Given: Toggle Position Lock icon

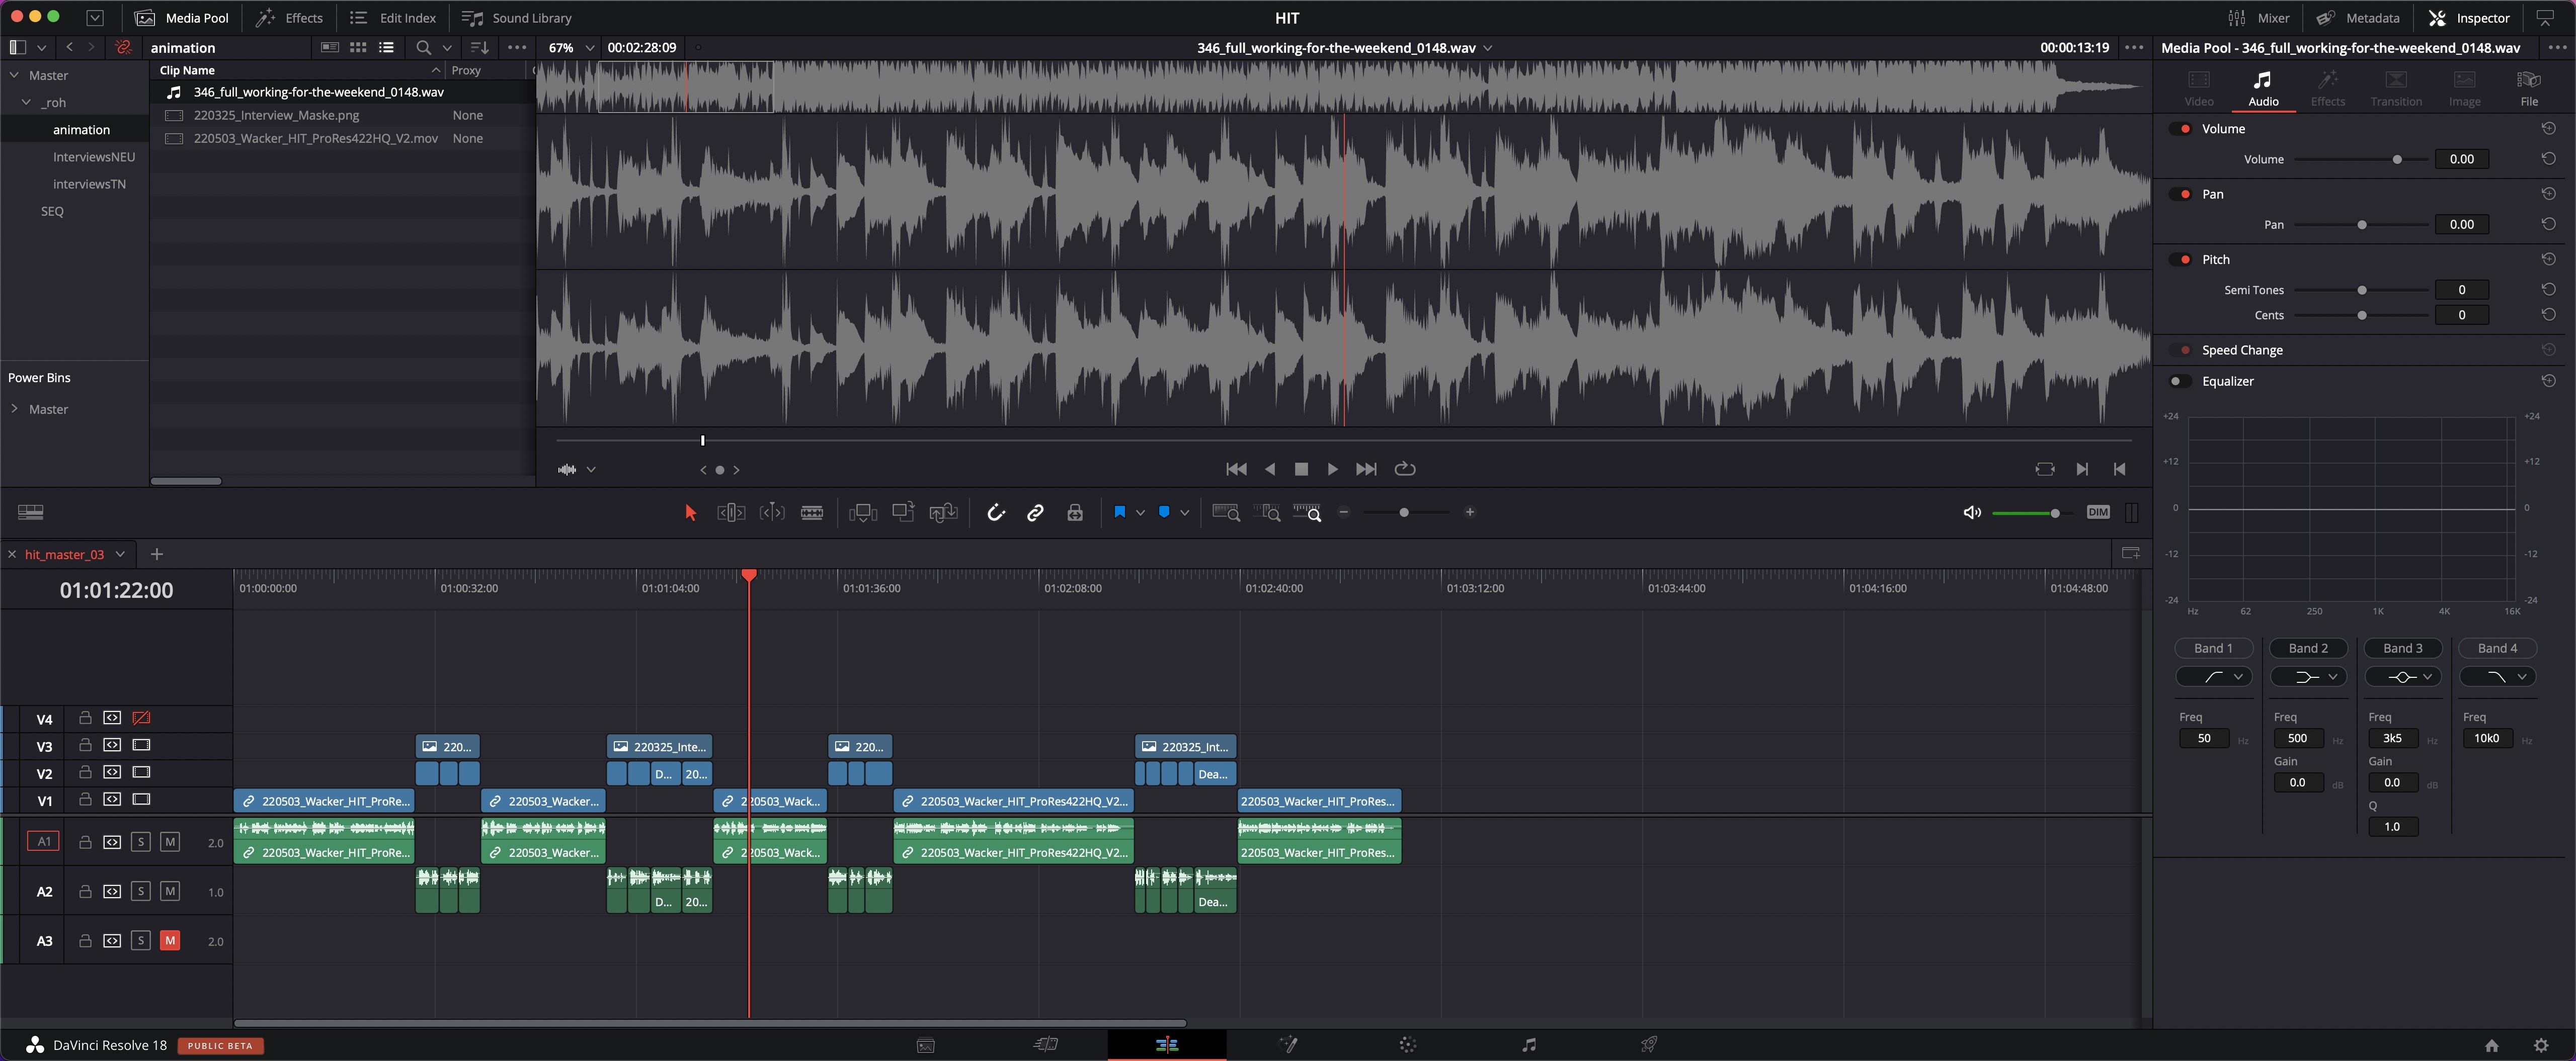Looking at the screenshot, I should pos(1075,512).
